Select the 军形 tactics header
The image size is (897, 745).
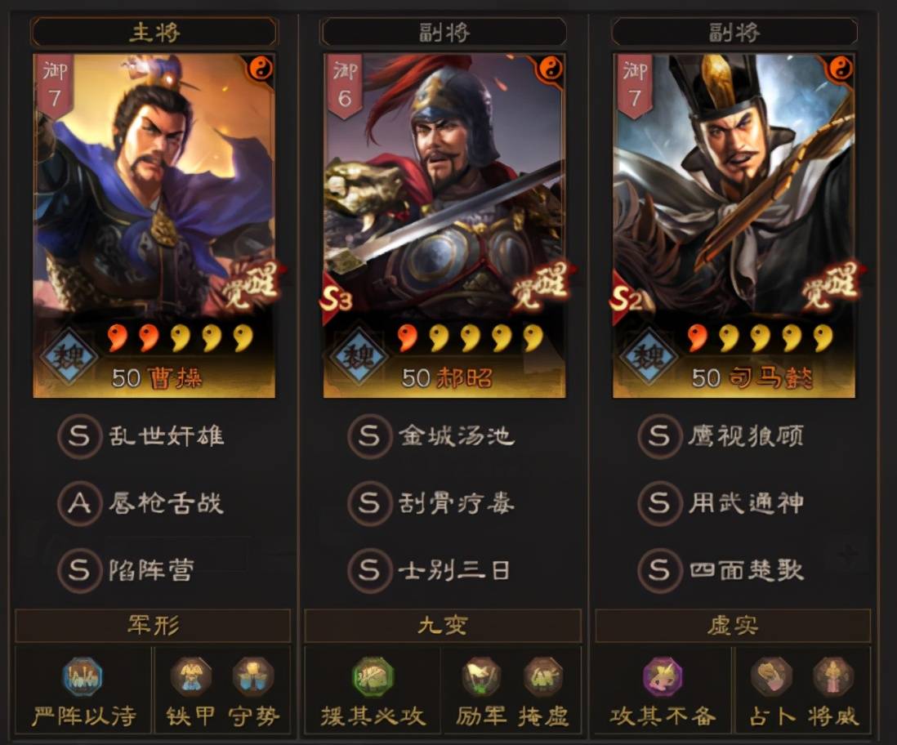153,626
